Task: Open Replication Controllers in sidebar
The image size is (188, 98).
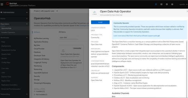Action: point(9,85)
